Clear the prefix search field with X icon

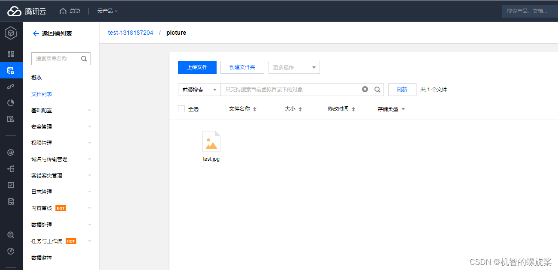click(365, 89)
